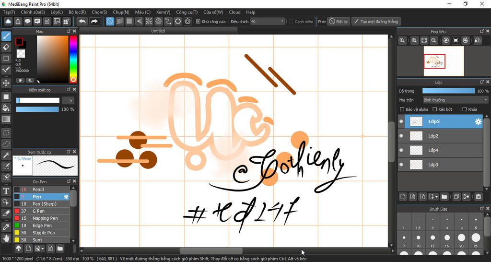
Task: Enable radial snap guide
Action: coord(149,21)
